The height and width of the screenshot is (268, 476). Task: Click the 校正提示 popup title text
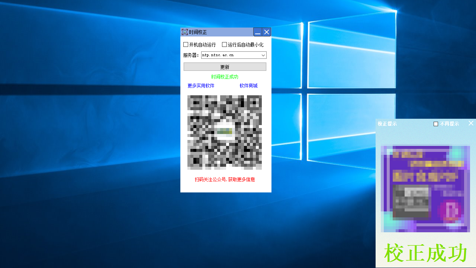point(387,124)
